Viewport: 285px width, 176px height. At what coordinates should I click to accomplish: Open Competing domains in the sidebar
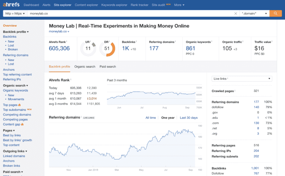(x=17, y=115)
